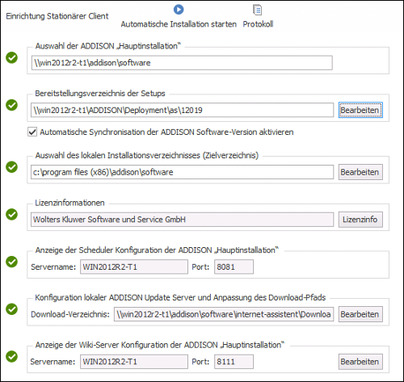Click 'Anzeige der Wiki-Server Konfiguration' heading
The width and height of the screenshot is (404, 382).
point(160,345)
